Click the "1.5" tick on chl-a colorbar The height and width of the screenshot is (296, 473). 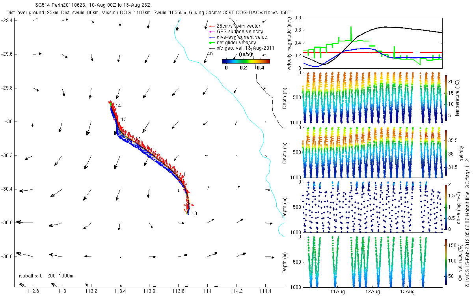tap(452, 195)
